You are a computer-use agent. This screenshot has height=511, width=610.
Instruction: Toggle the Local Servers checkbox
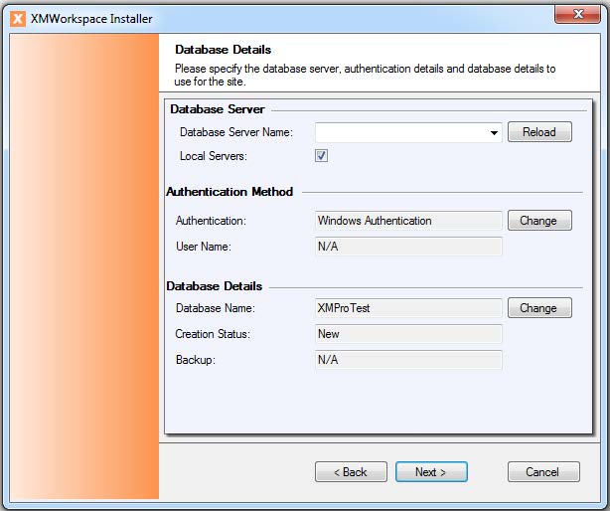click(x=321, y=156)
